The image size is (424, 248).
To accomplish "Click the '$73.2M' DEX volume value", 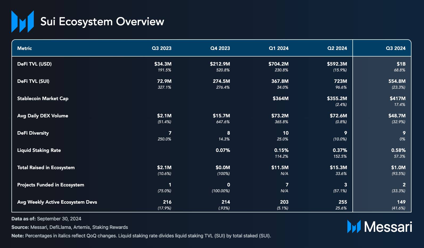I will (x=280, y=116).
